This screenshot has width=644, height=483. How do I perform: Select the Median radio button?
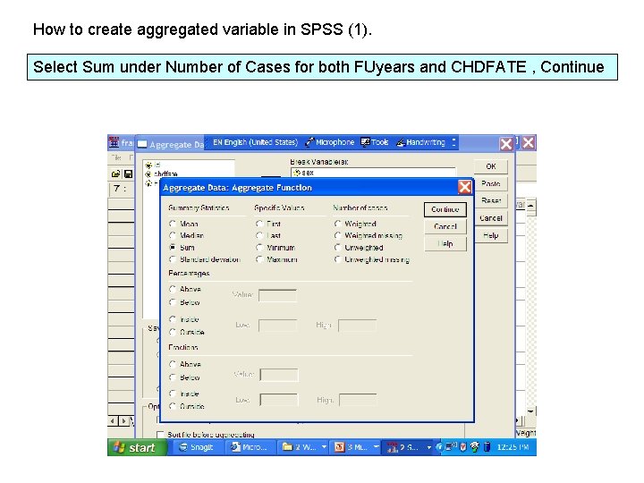click(x=173, y=235)
